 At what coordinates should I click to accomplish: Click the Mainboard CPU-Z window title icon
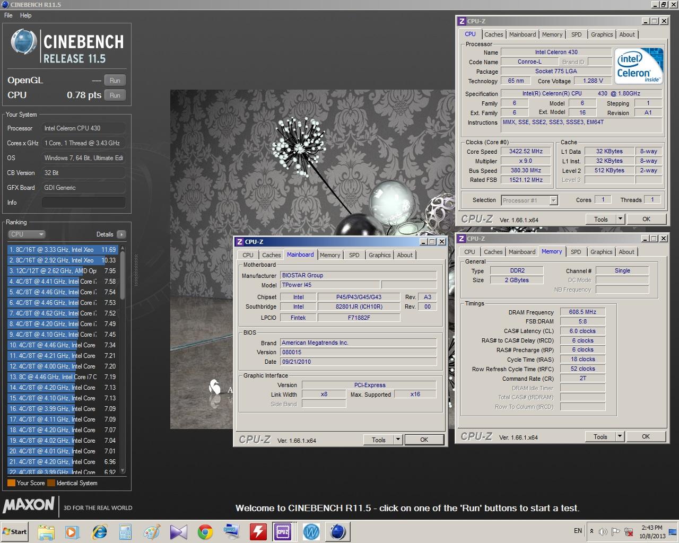click(239, 242)
